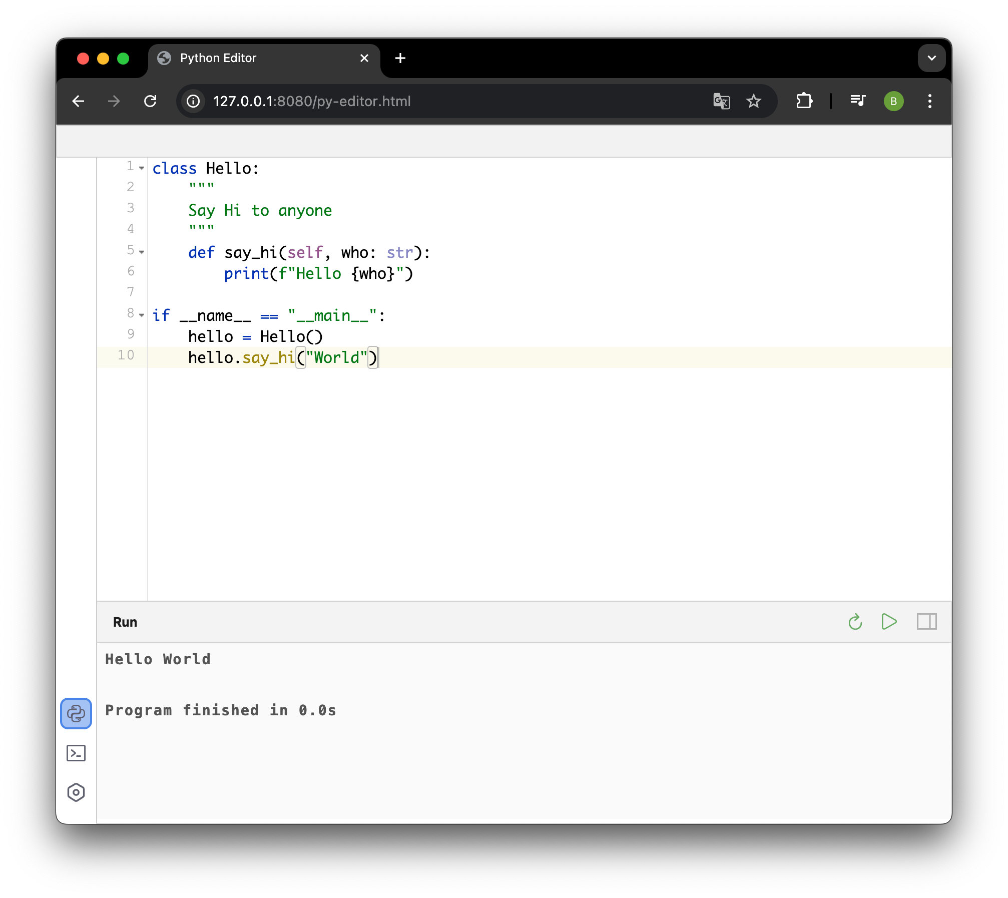Image resolution: width=1008 pixels, height=898 pixels.
Task: Open the media control playlist icon
Action: (858, 101)
